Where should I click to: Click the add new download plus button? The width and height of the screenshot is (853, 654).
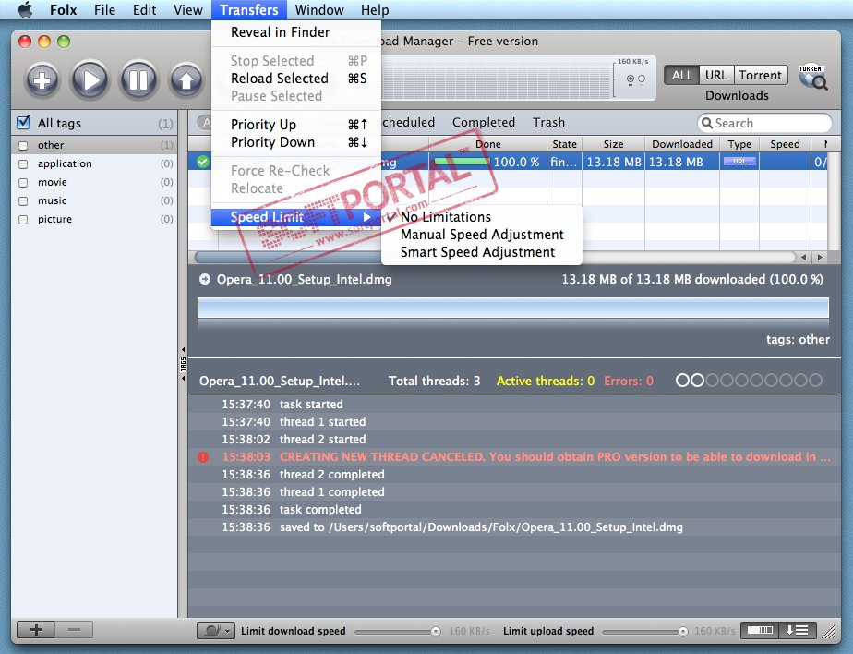(x=42, y=79)
